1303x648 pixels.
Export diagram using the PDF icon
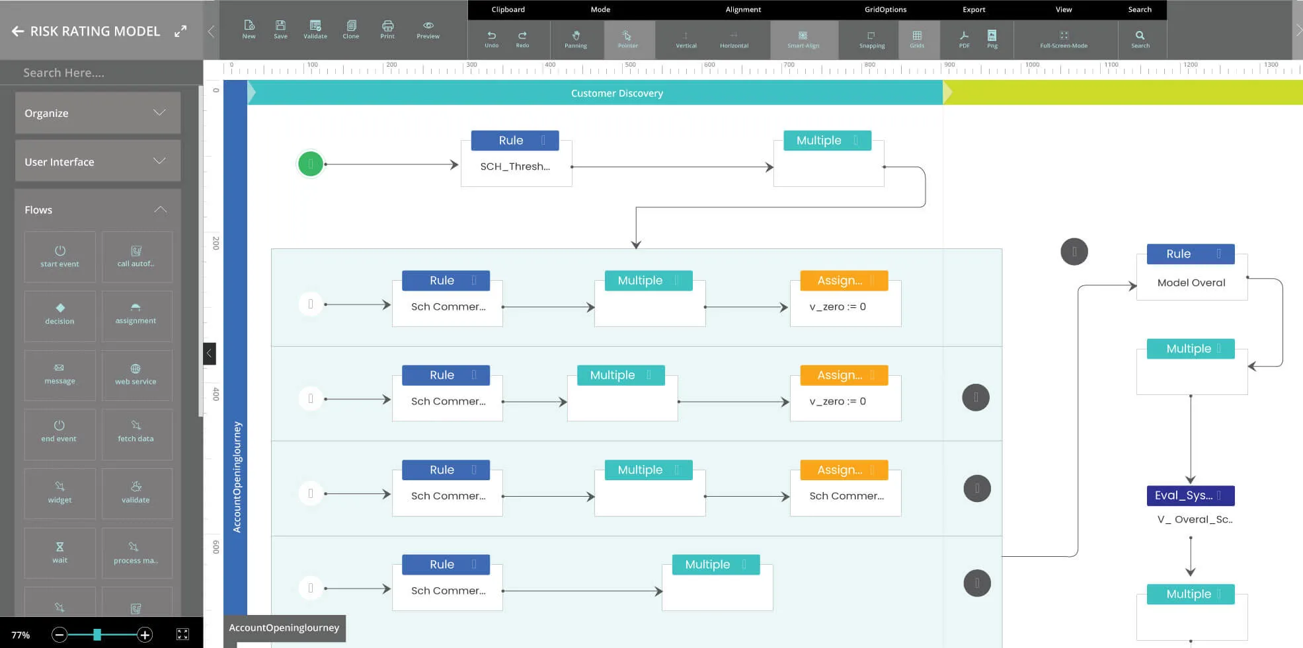(x=964, y=38)
